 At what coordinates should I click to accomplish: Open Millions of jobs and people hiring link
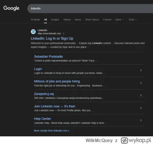click(x=57, y=81)
